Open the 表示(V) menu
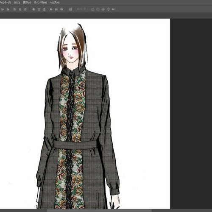Screen dimensions: 212x212 tap(27, 3)
